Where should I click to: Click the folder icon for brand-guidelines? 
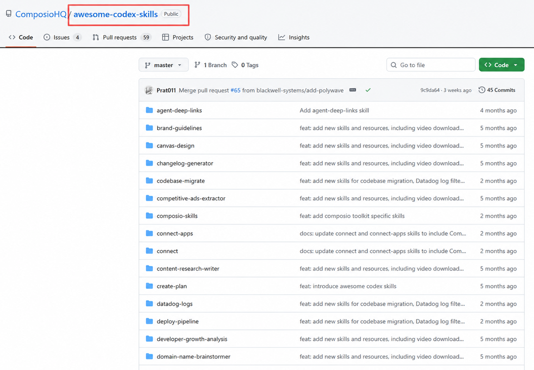point(149,128)
